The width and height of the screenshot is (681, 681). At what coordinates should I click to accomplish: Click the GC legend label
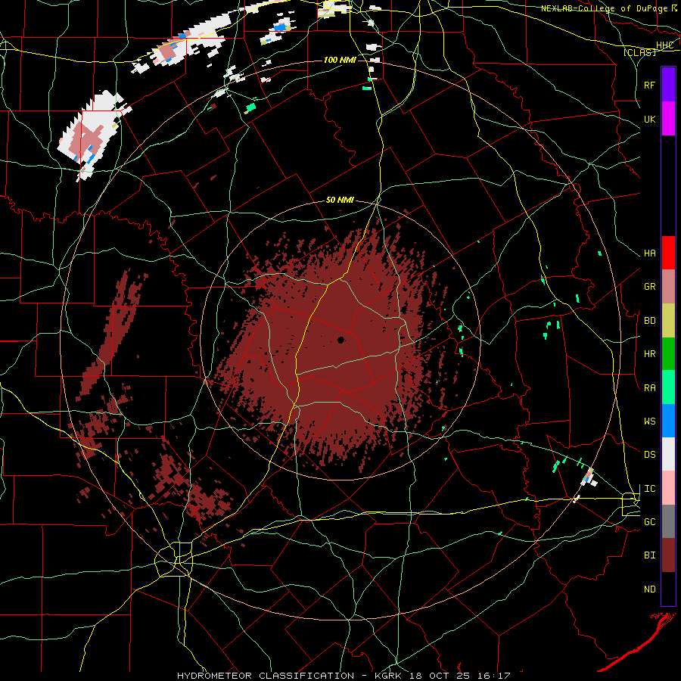pyautogui.click(x=649, y=522)
